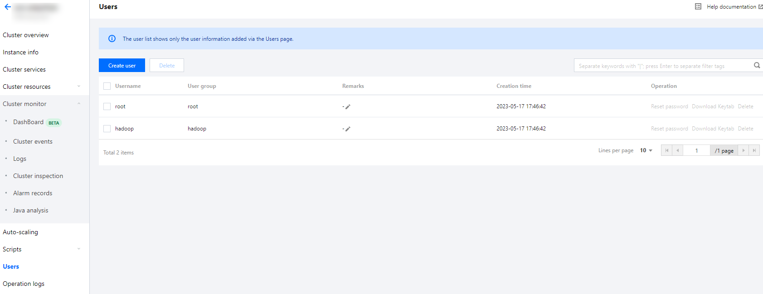Navigate to Operation logs
763x294 pixels.
click(x=24, y=284)
